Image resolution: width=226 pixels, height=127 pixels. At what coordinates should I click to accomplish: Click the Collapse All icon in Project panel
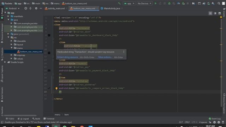(x=30, y=8)
